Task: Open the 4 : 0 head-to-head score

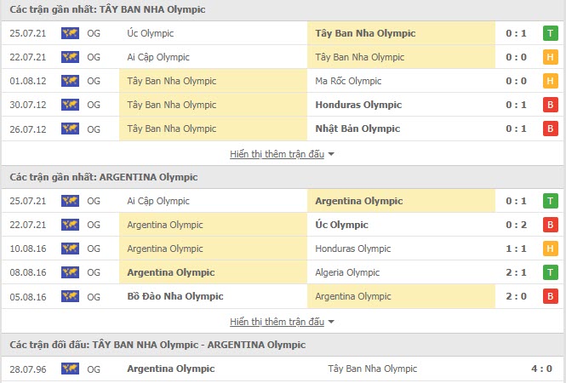Action: click(x=540, y=369)
